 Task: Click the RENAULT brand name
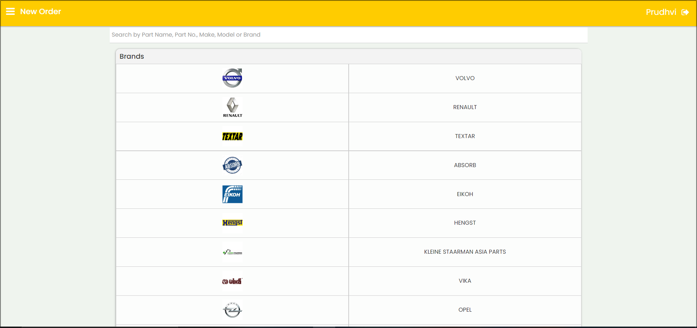pos(465,107)
